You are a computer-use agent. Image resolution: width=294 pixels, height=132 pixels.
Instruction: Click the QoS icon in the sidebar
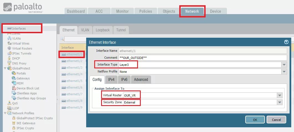pyautogui.click(x=9, y=103)
